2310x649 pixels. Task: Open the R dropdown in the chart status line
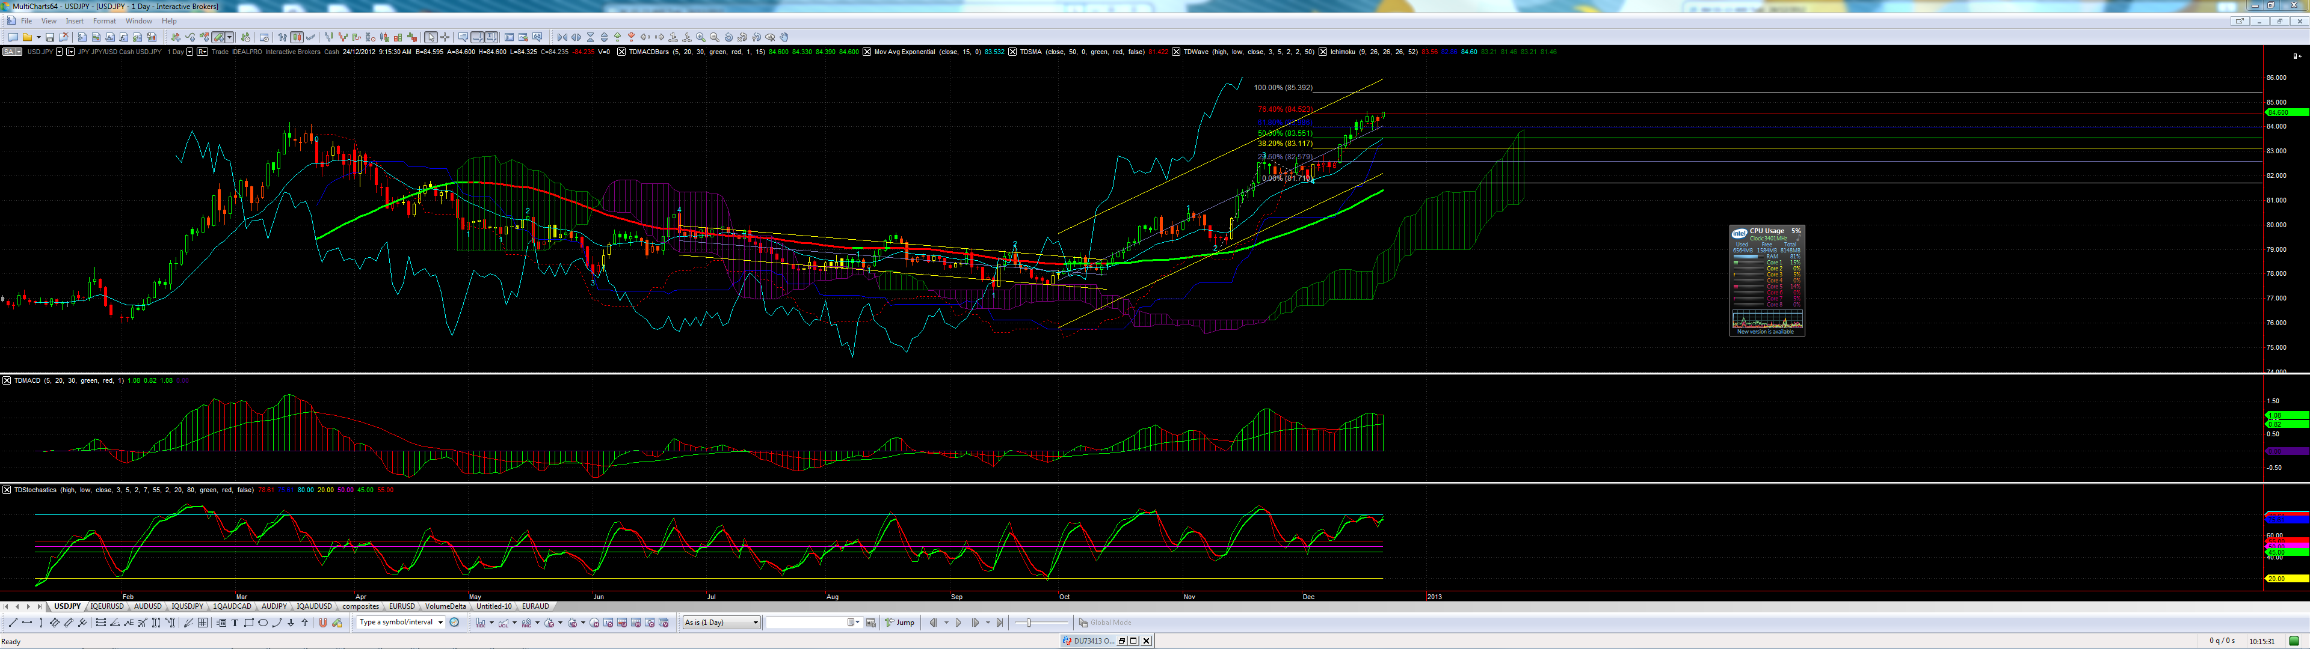click(x=203, y=52)
